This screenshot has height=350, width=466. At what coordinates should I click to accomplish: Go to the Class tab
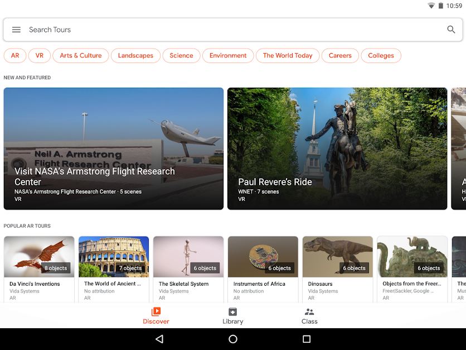pos(309,316)
